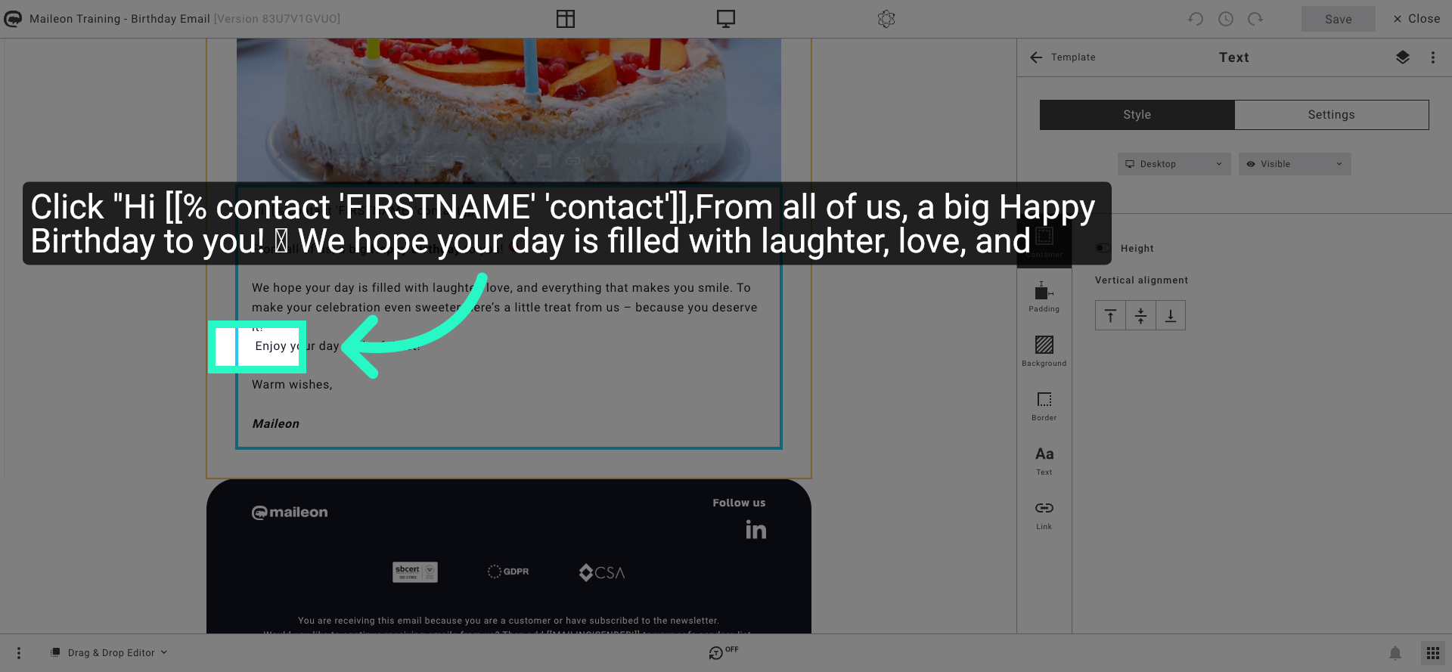Toggle autosave OFF indicator
The height and width of the screenshot is (672, 1452).
click(723, 652)
